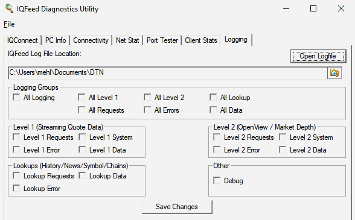
Task: Toggle the All Errors checkbox
Action: point(147,110)
